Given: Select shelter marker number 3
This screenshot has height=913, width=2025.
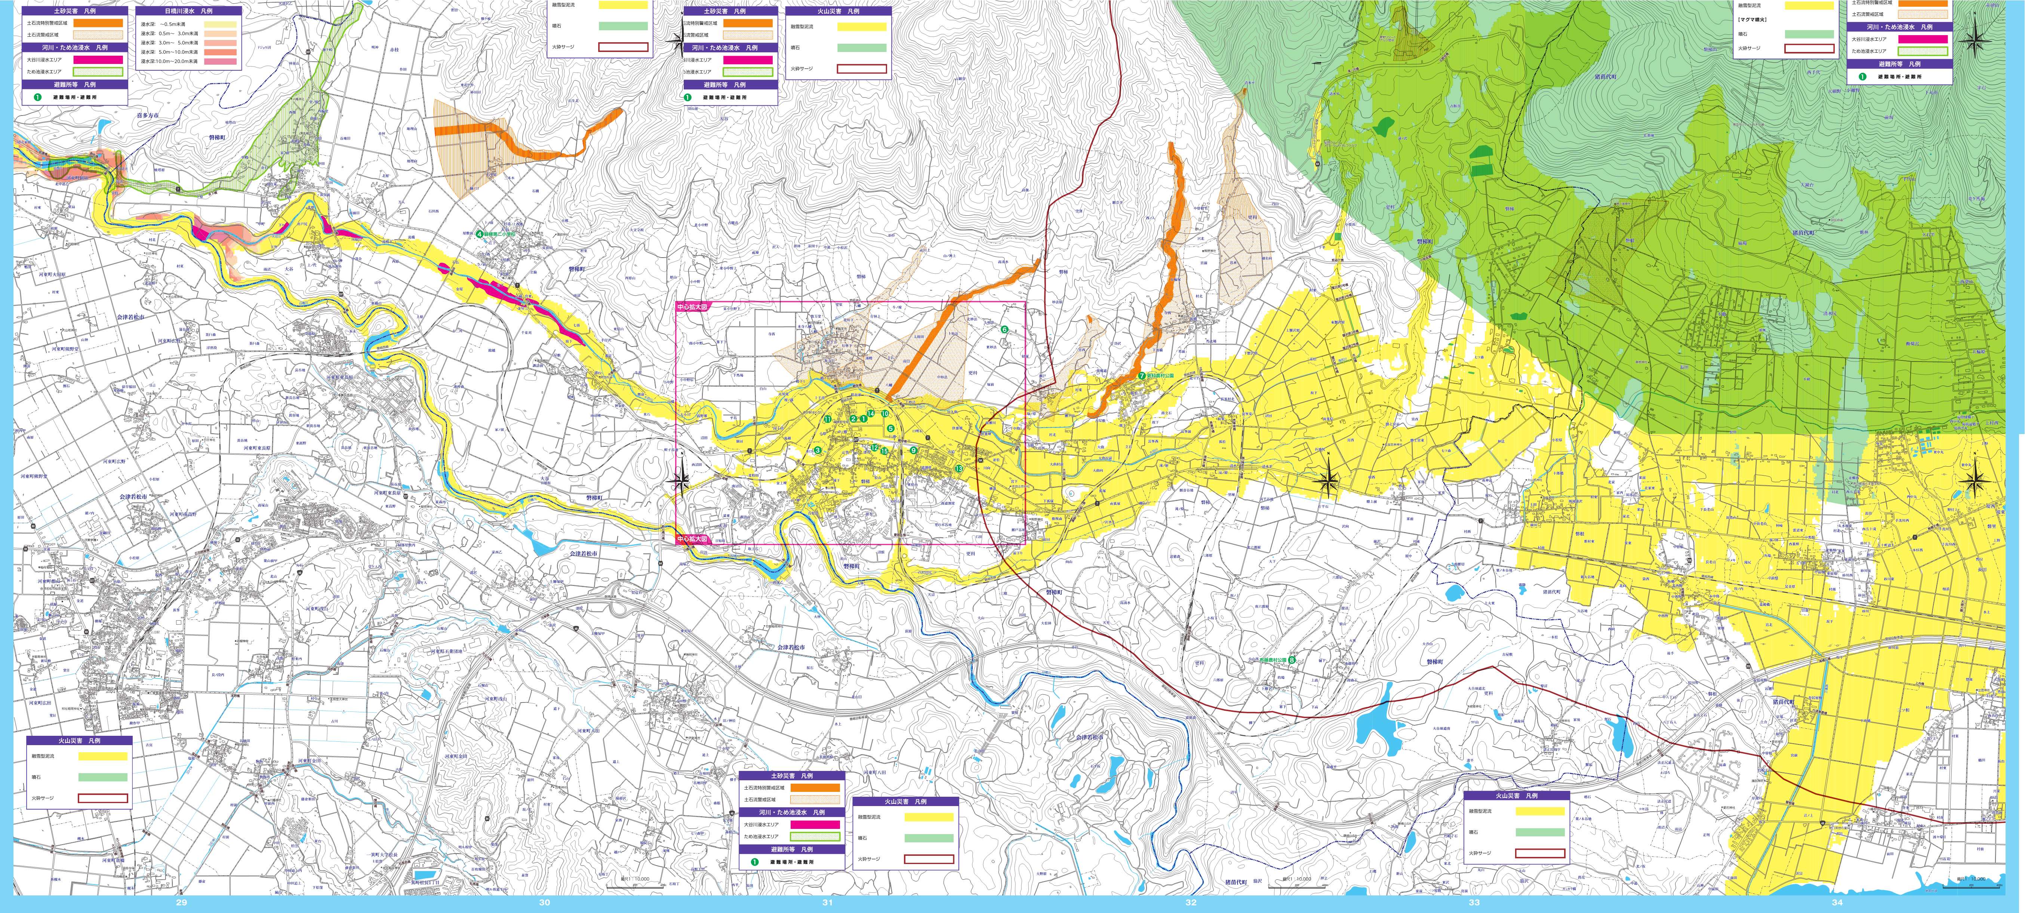Looking at the screenshot, I should [818, 451].
